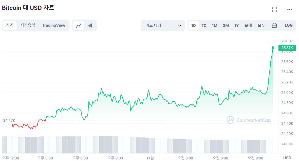The width and height of the screenshot is (299, 161).
Task: Toggle LOG scale on the chart
Action: click(x=289, y=25)
